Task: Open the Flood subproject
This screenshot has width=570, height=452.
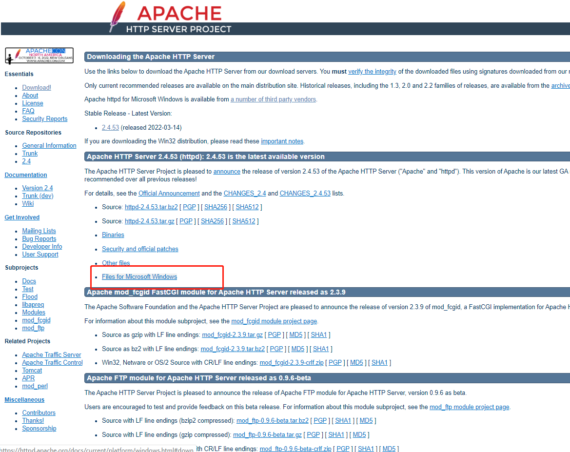Action: click(x=30, y=297)
